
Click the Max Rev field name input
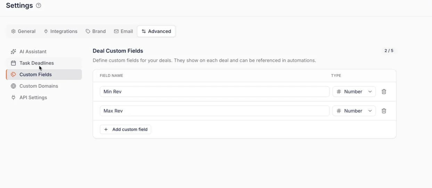click(215, 111)
